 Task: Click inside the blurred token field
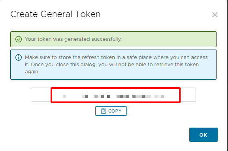coord(113,95)
